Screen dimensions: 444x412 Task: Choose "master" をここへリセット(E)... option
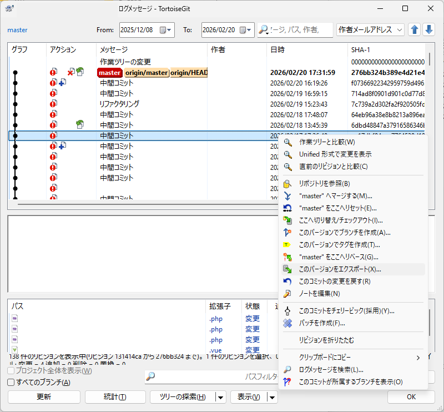tap(353, 208)
